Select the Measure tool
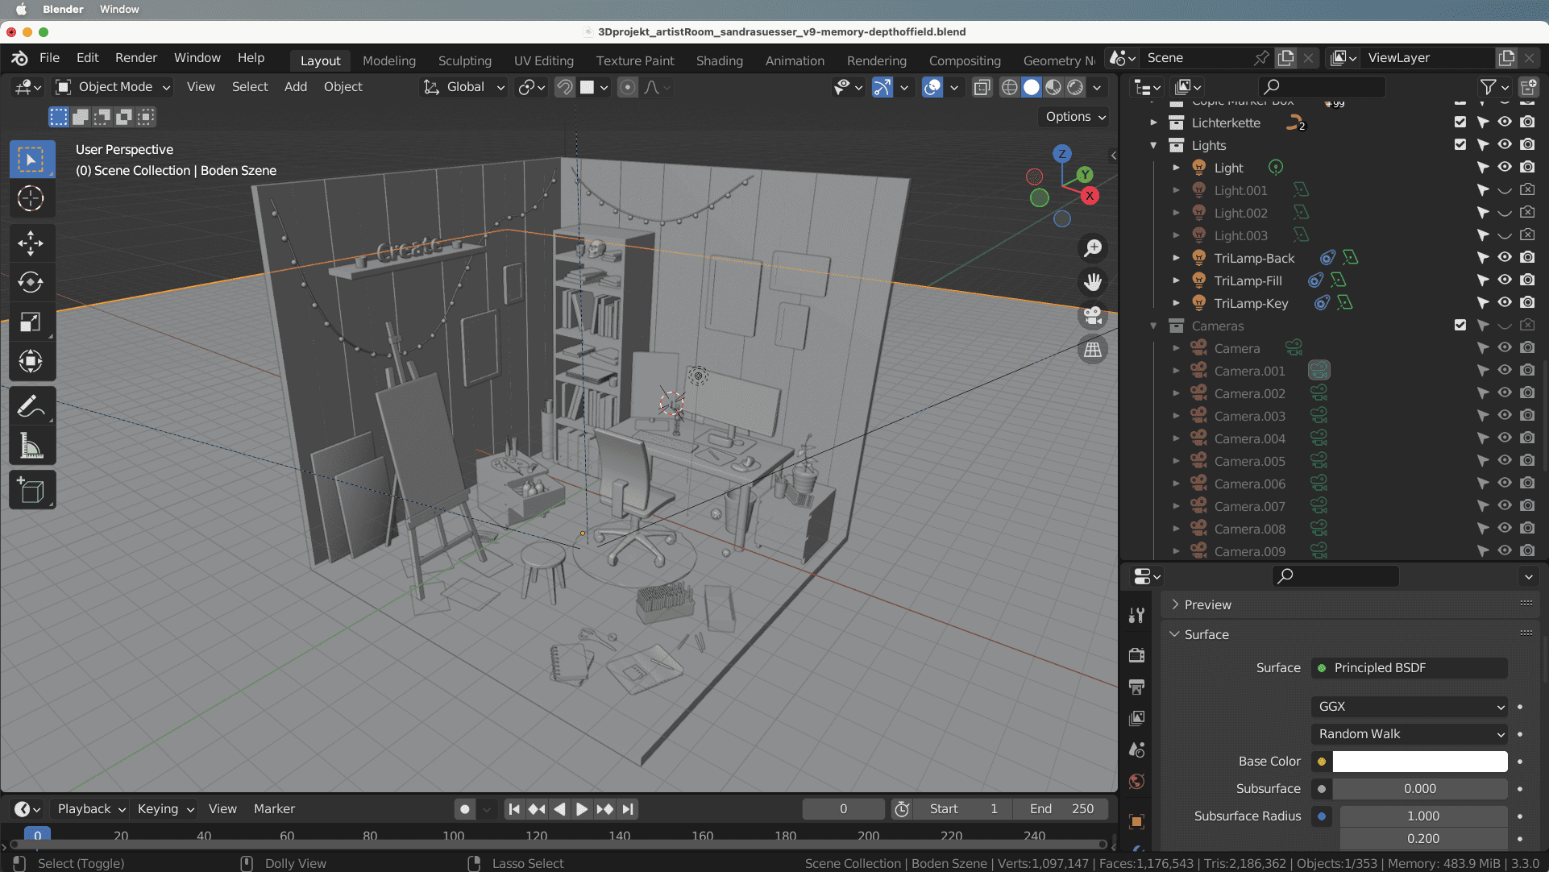The height and width of the screenshot is (872, 1549). pyautogui.click(x=31, y=446)
